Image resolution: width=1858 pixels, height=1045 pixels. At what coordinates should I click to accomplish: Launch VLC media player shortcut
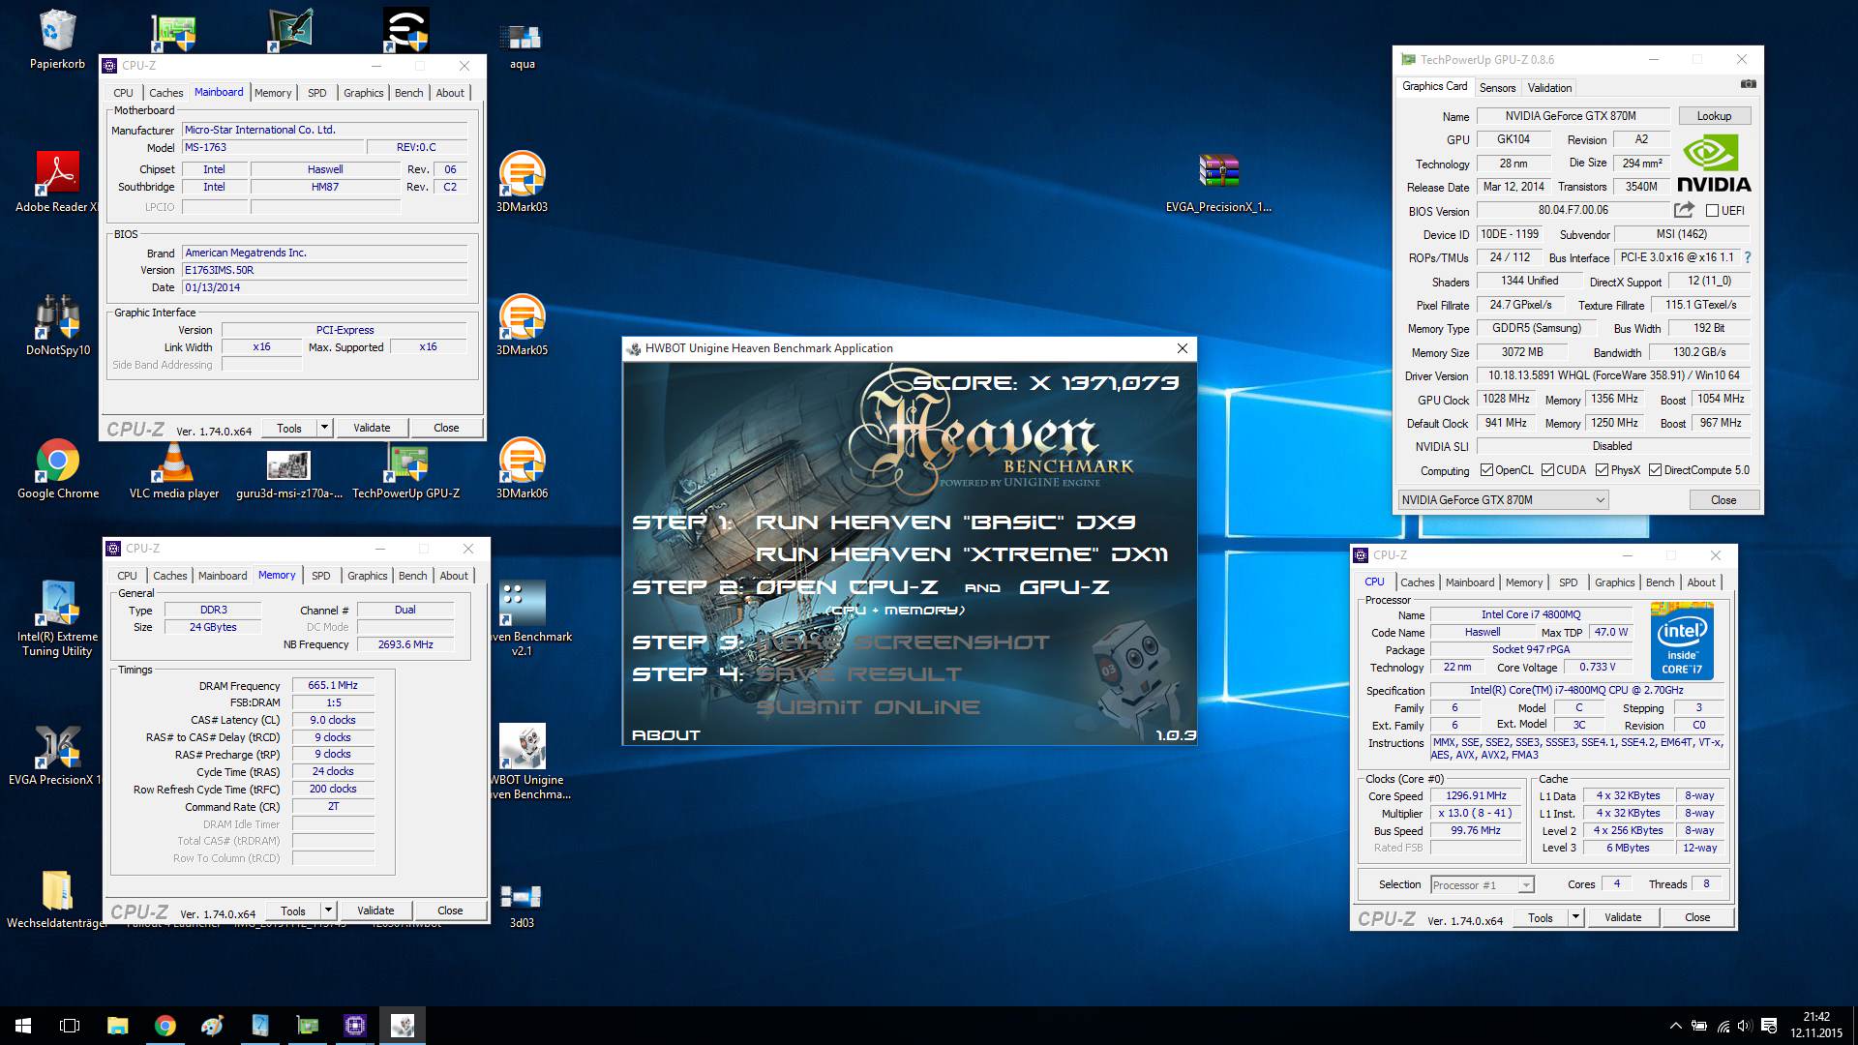click(174, 468)
